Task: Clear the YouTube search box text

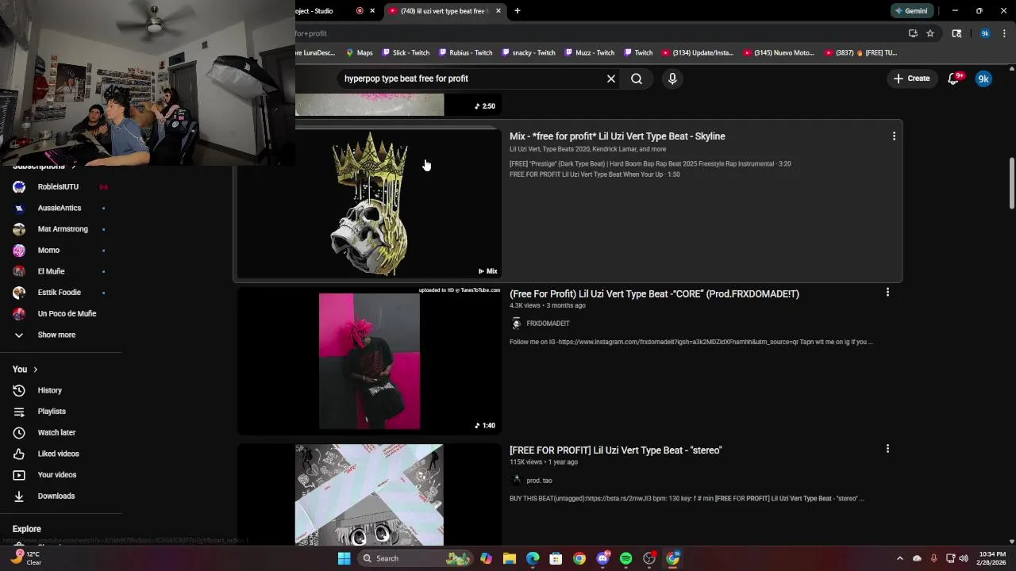Action: [x=611, y=79]
